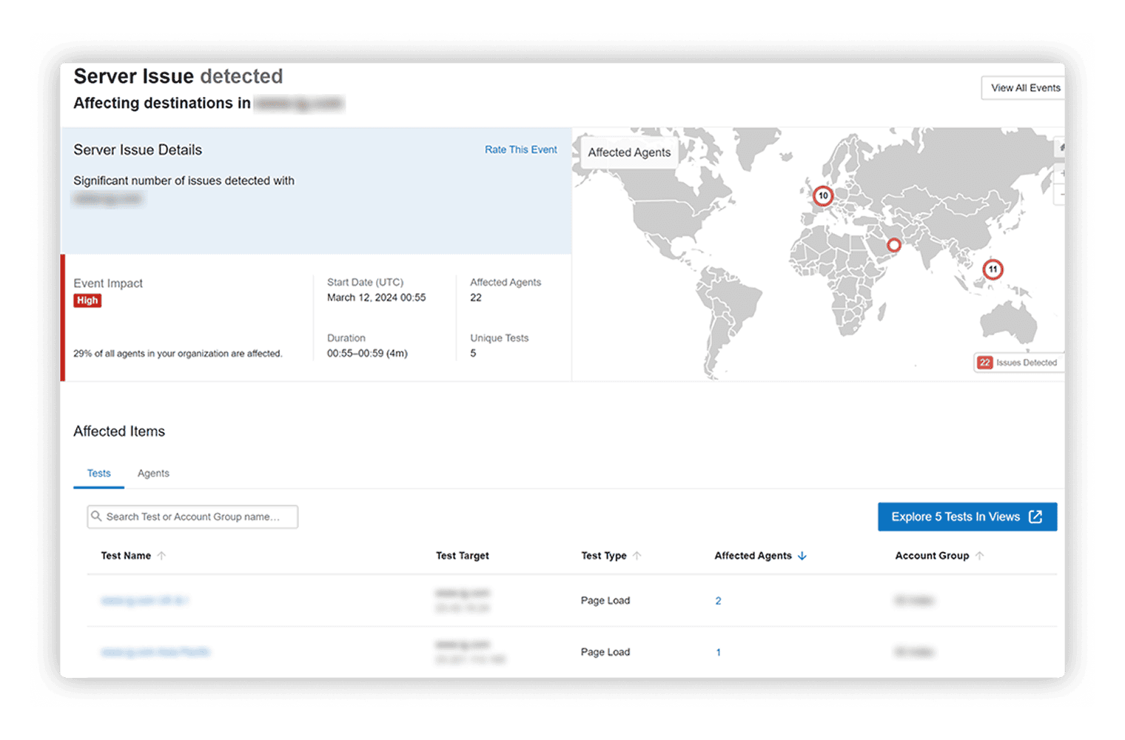Click the magnifier icon in search box
The width and height of the screenshot is (1125, 740).
[x=96, y=517]
